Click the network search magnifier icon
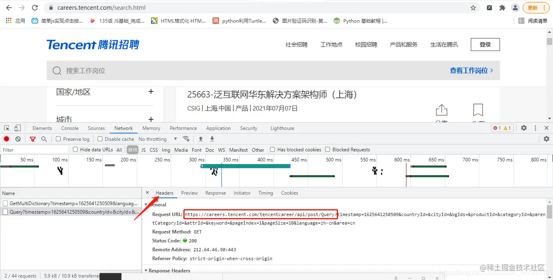 click(44, 139)
